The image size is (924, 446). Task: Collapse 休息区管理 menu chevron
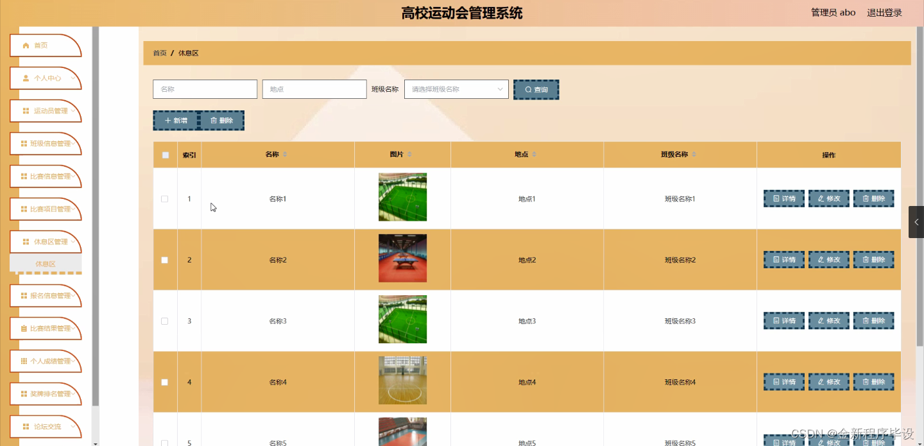coord(74,242)
